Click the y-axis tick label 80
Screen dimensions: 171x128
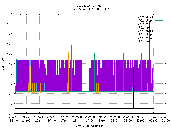tap(11, 64)
